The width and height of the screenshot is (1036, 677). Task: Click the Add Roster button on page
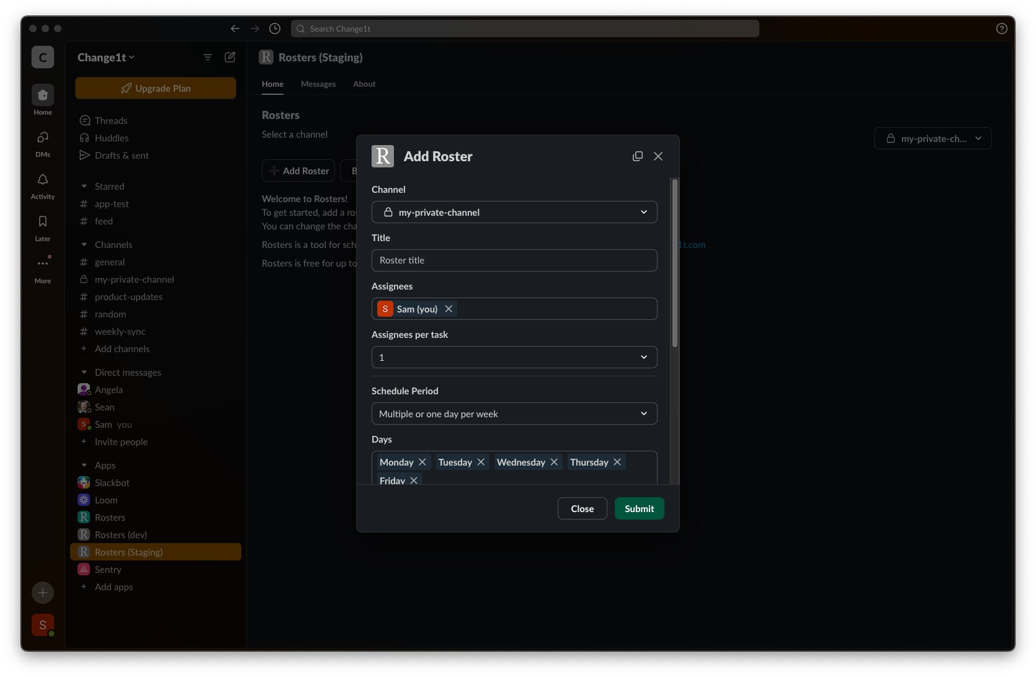298,170
